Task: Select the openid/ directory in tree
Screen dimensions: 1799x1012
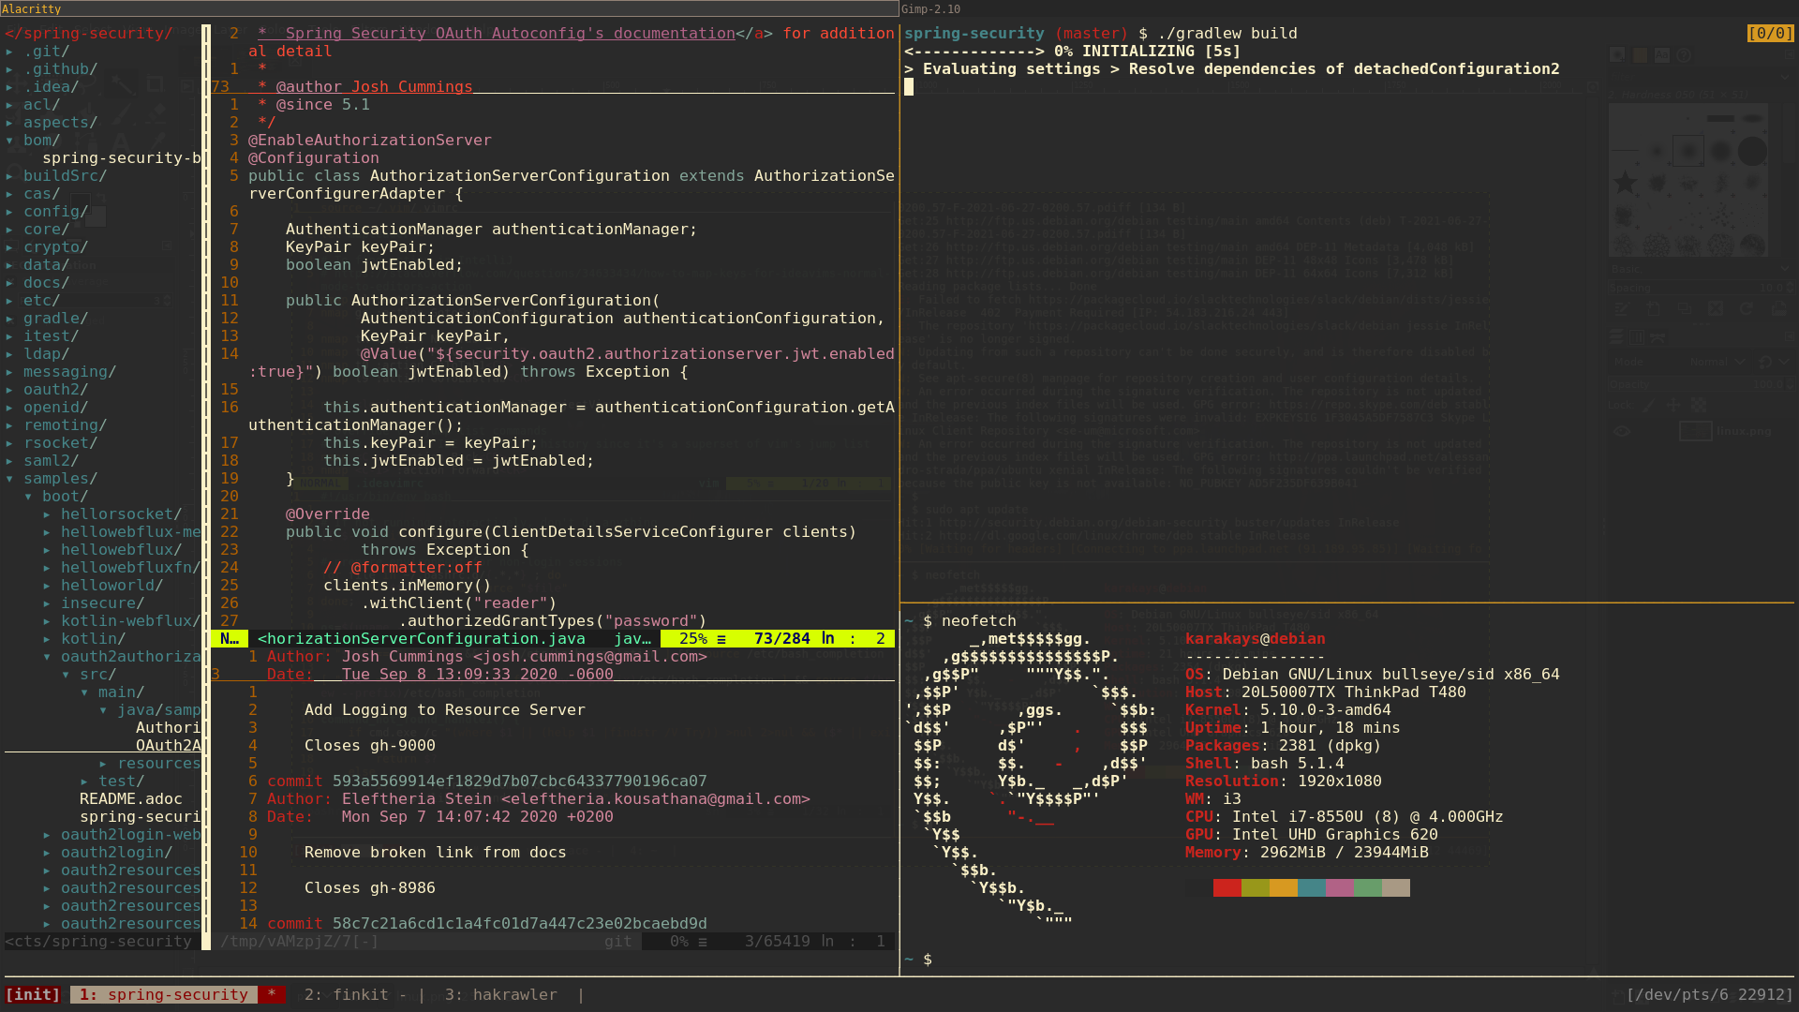Action: point(56,408)
